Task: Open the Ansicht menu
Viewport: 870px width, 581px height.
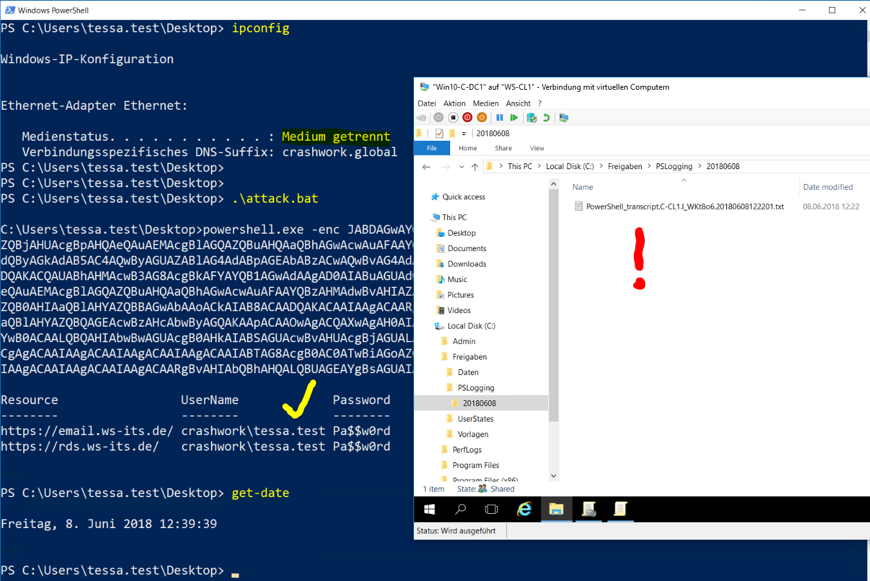Action: pos(519,103)
